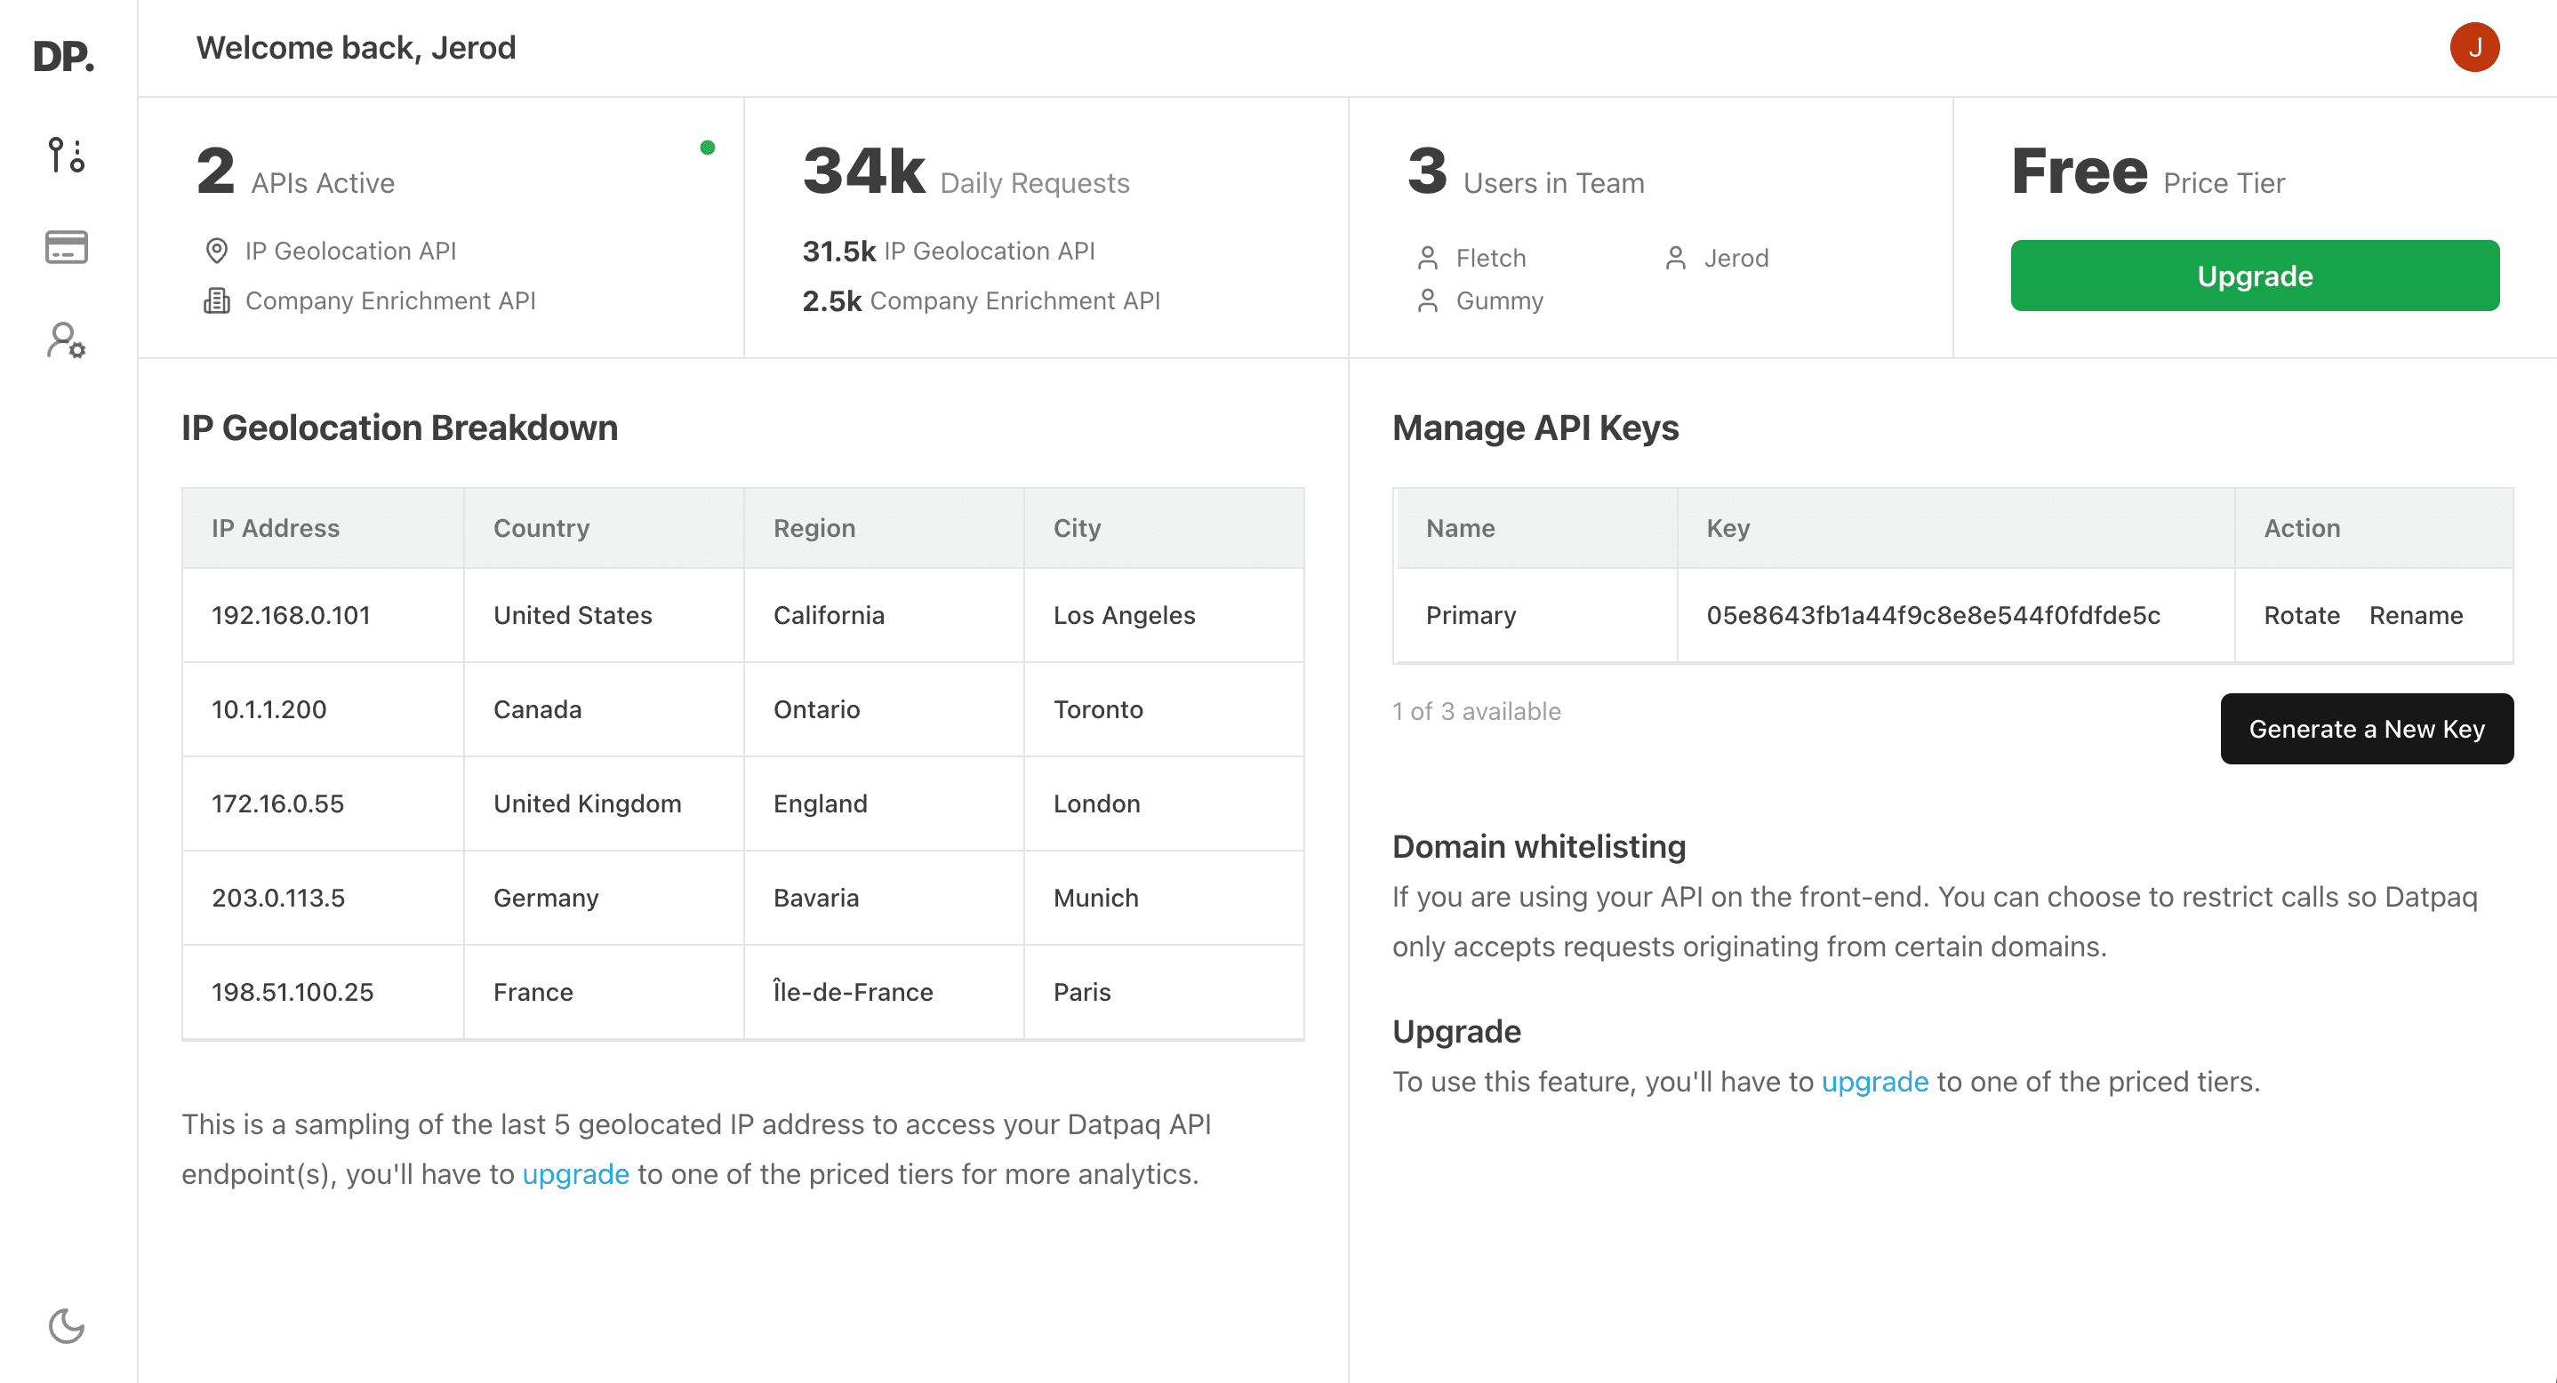
Task: Click Generate a New Key button
Action: 2367,729
